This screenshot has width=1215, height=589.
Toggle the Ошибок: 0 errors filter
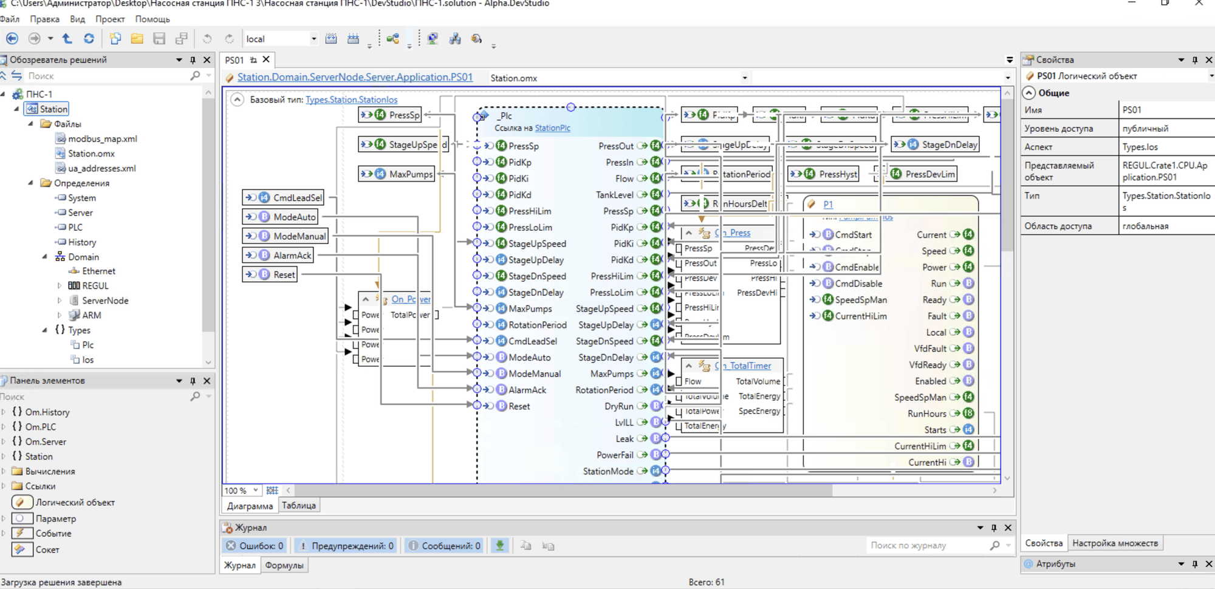click(x=255, y=546)
